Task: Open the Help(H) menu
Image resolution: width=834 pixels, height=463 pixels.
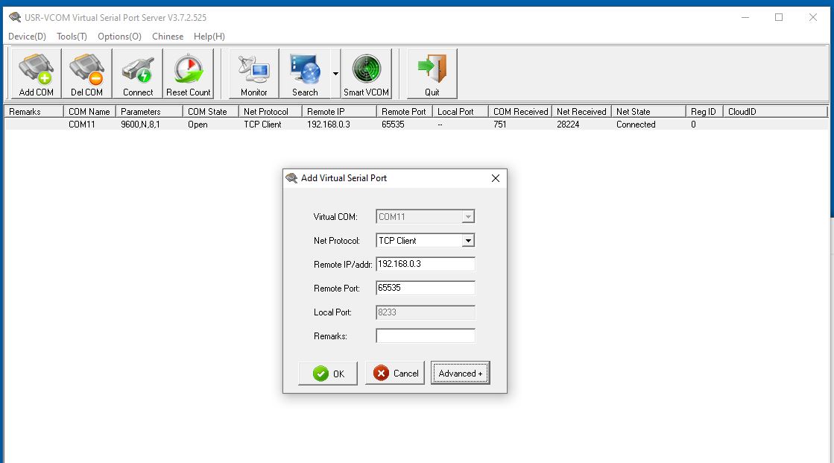Action: (x=209, y=37)
